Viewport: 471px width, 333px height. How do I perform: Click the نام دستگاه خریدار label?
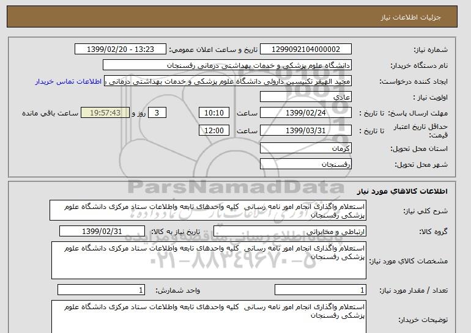[x=419, y=66]
